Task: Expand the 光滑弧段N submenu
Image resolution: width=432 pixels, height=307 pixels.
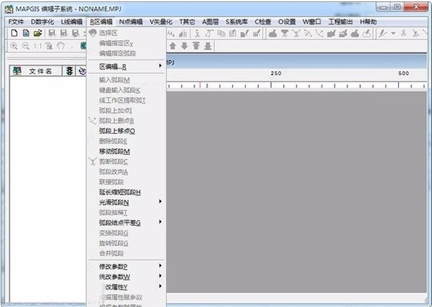Action: (x=127, y=202)
